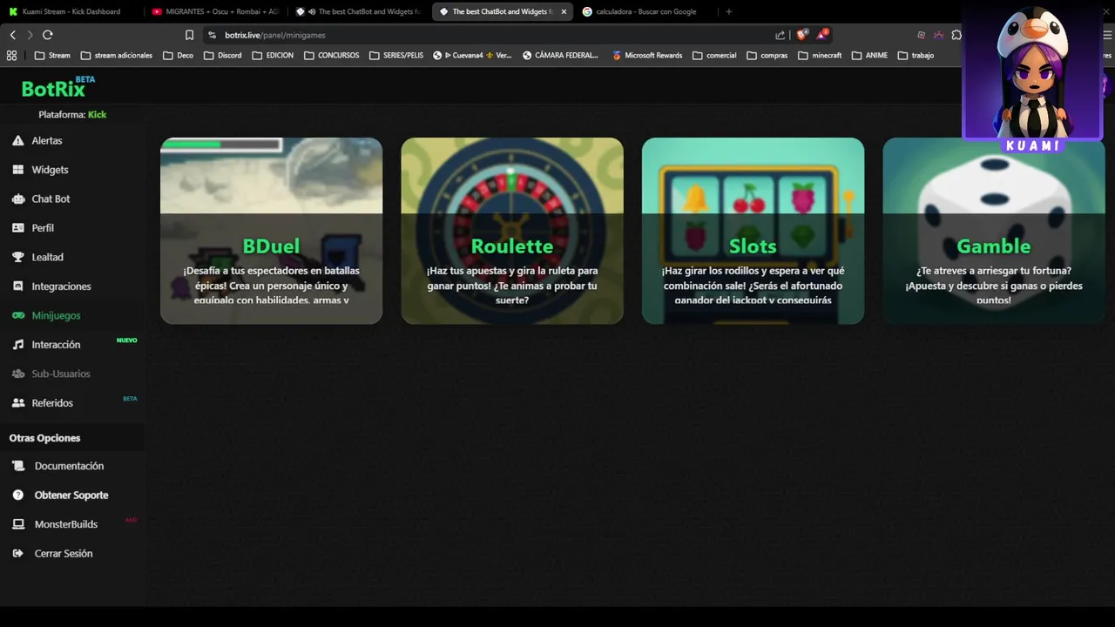Open the EDICION bookmarks folder

273,55
